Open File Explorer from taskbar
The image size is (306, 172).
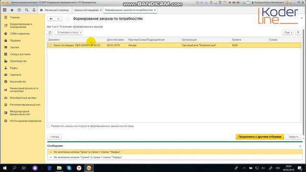click(59, 168)
